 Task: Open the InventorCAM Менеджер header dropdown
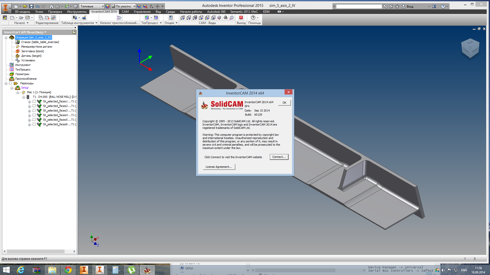(x=45, y=32)
